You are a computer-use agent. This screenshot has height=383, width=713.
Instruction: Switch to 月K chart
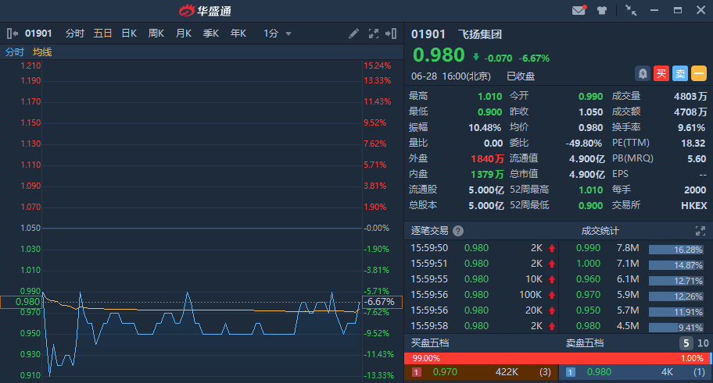(184, 34)
